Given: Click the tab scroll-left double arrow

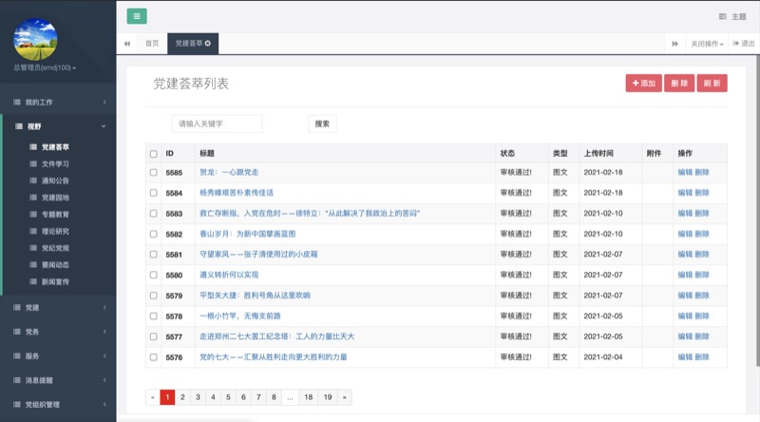Looking at the screenshot, I should (x=127, y=44).
